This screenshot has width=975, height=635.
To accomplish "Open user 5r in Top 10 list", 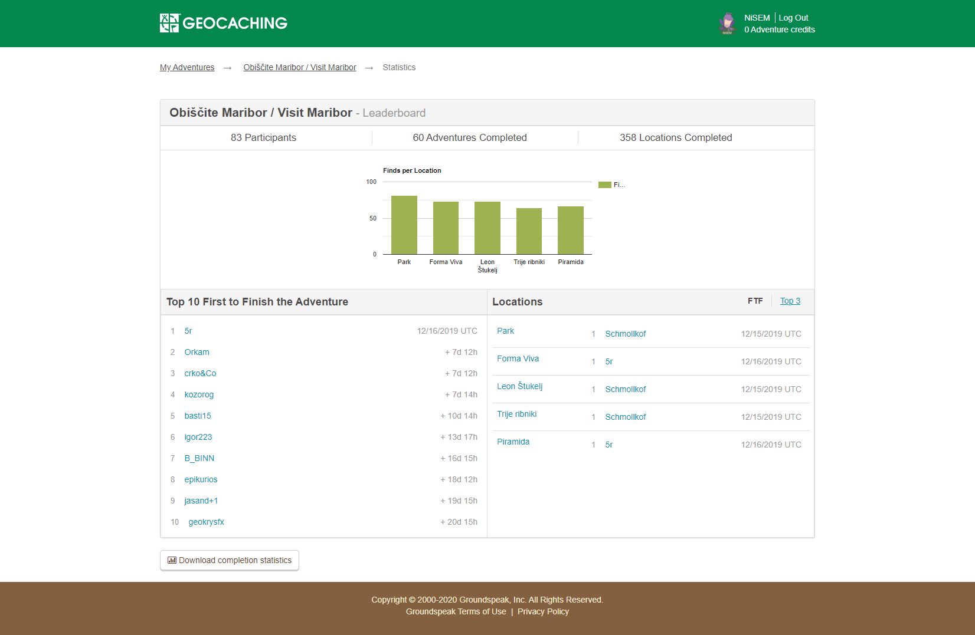I will point(188,331).
